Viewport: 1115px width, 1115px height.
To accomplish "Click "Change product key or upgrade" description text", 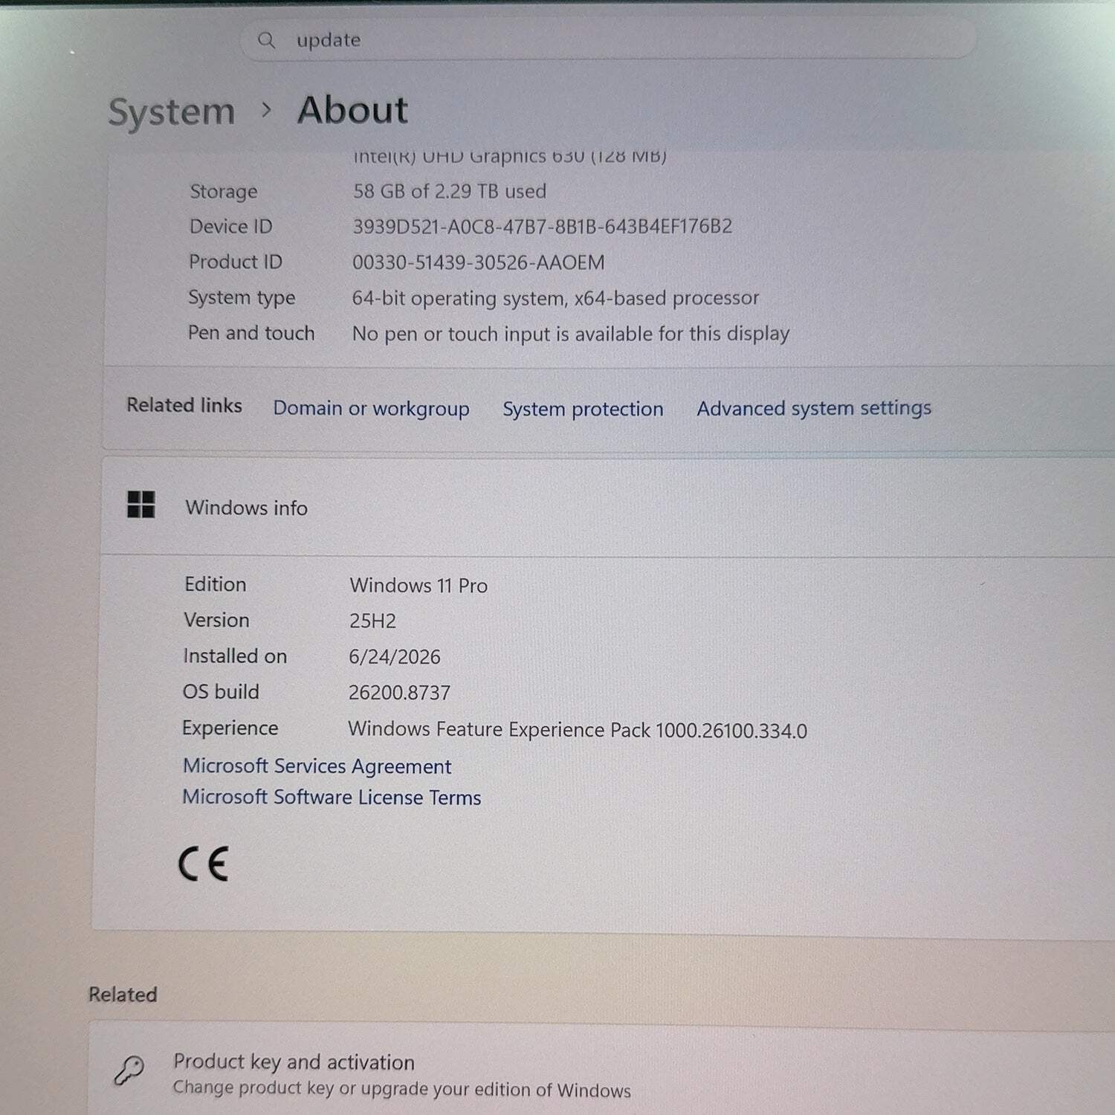I will point(402,1089).
